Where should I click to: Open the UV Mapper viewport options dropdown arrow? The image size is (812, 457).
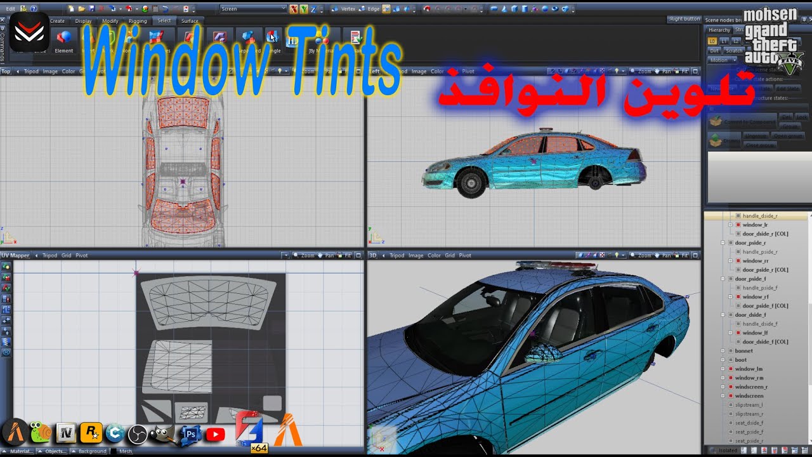[285, 255]
